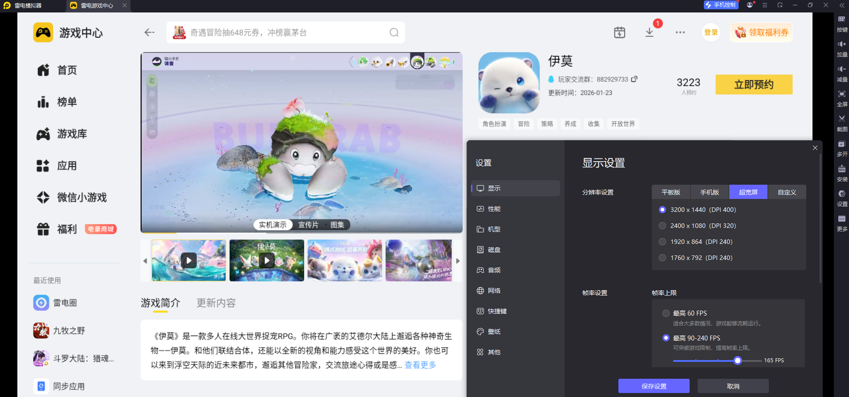
Task: Click the 登录 login button
Action: (x=711, y=32)
